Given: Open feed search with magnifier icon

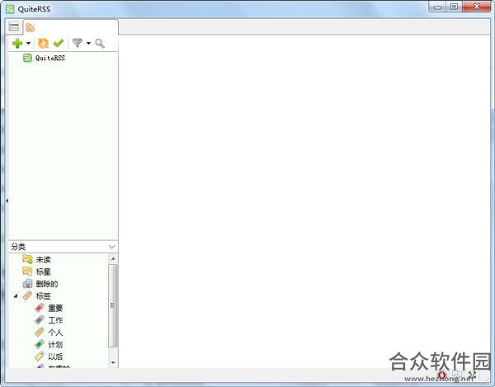Looking at the screenshot, I should click(x=100, y=43).
